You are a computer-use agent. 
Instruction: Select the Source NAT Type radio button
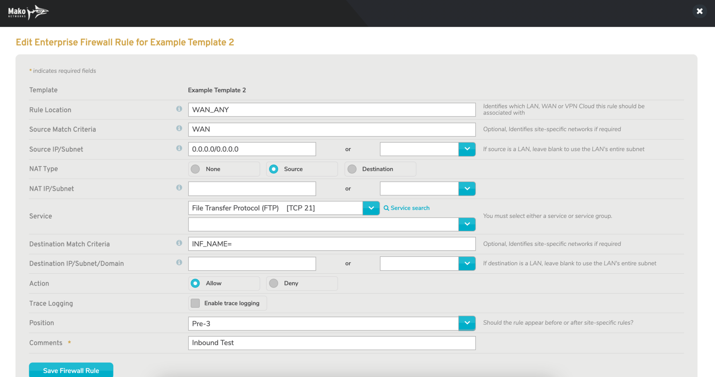point(274,169)
